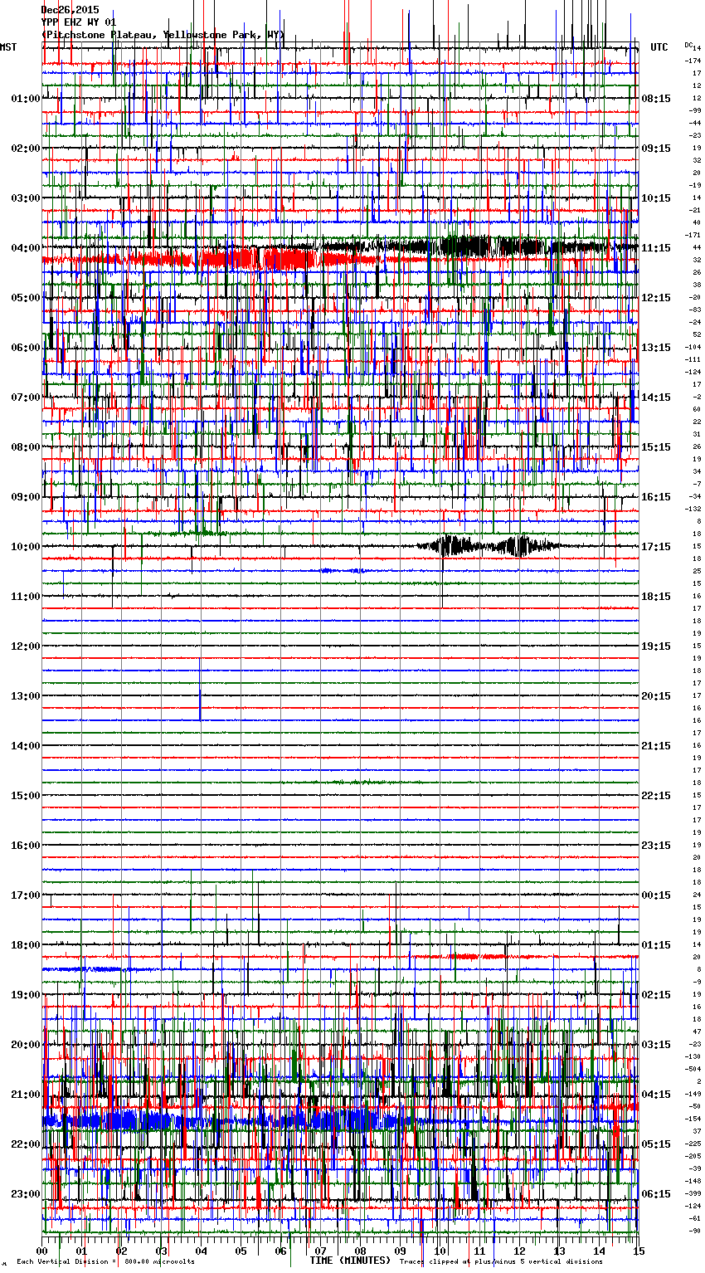Click the -504 DC offset value
Screen dimensions: 705x1273
pyautogui.click(x=693, y=1070)
